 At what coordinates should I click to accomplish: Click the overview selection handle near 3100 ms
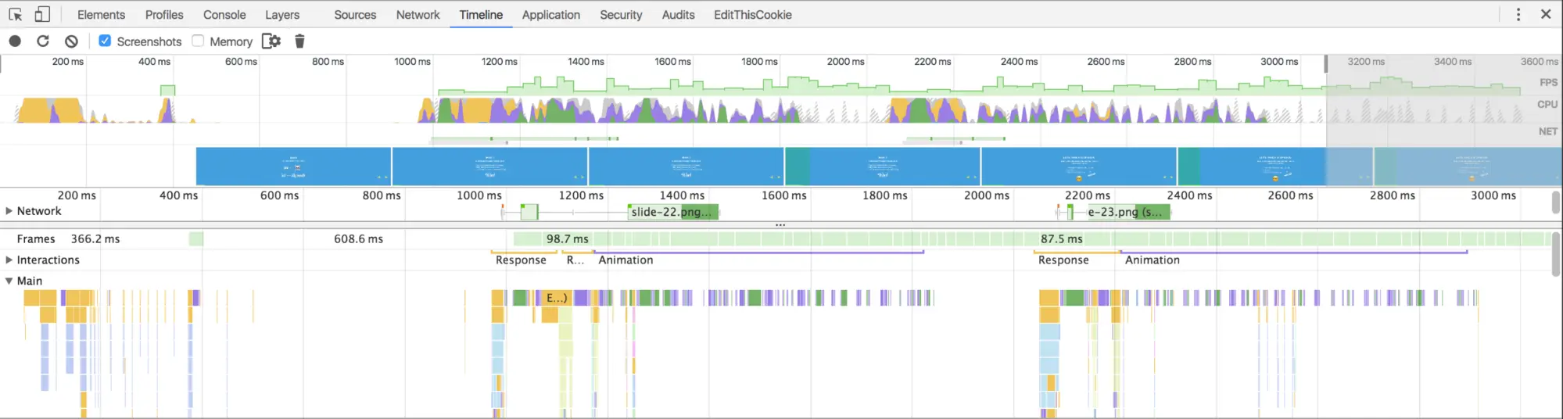(x=1326, y=64)
